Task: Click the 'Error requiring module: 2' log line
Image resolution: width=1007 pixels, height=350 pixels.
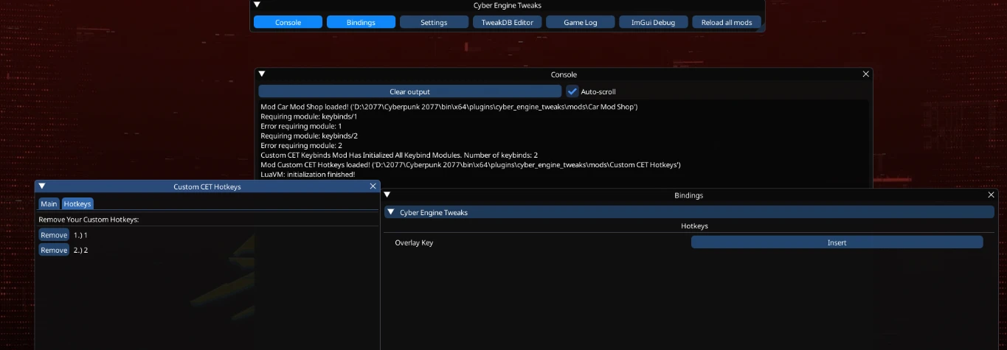Action: coord(301,145)
